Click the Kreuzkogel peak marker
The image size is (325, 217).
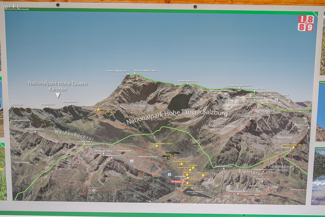84,144
